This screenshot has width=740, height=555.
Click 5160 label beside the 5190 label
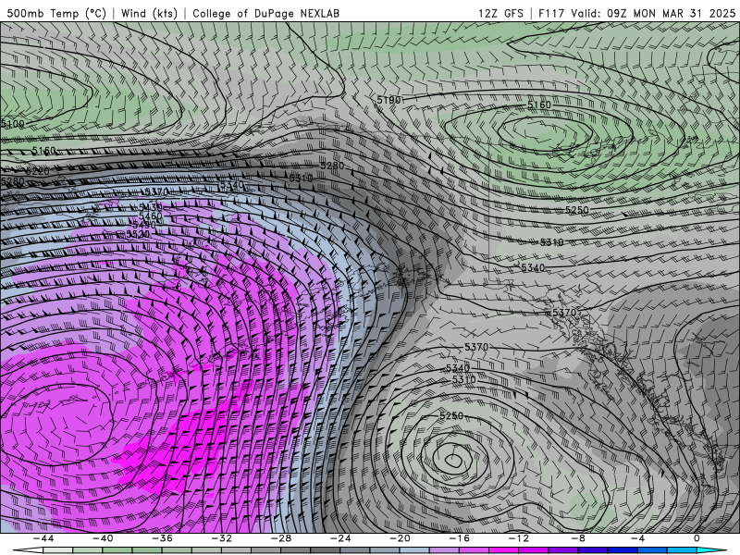pos(539,105)
